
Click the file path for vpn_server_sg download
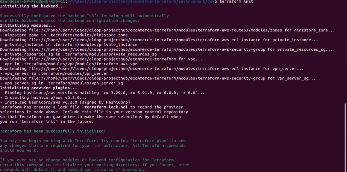(x=147, y=78)
